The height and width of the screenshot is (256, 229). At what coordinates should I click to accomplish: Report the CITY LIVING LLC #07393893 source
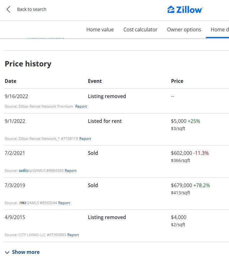click(73, 235)
